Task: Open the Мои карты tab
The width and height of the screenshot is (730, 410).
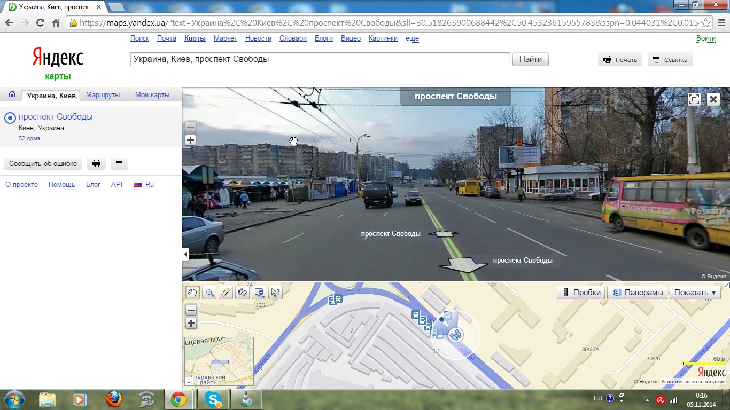Action: click(x=152, y=95)
